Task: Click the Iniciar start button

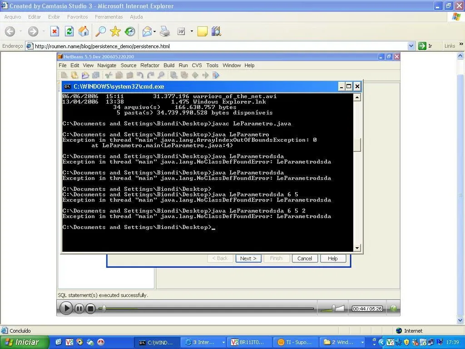Action: [x=25, y=342]
